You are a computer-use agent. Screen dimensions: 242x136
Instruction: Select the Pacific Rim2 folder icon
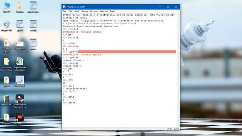click(x=6, y=100)
